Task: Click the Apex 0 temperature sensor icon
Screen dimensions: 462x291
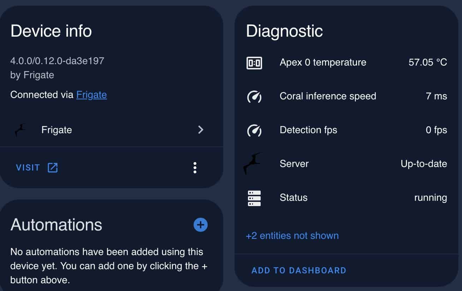Action: click(254, 63)
